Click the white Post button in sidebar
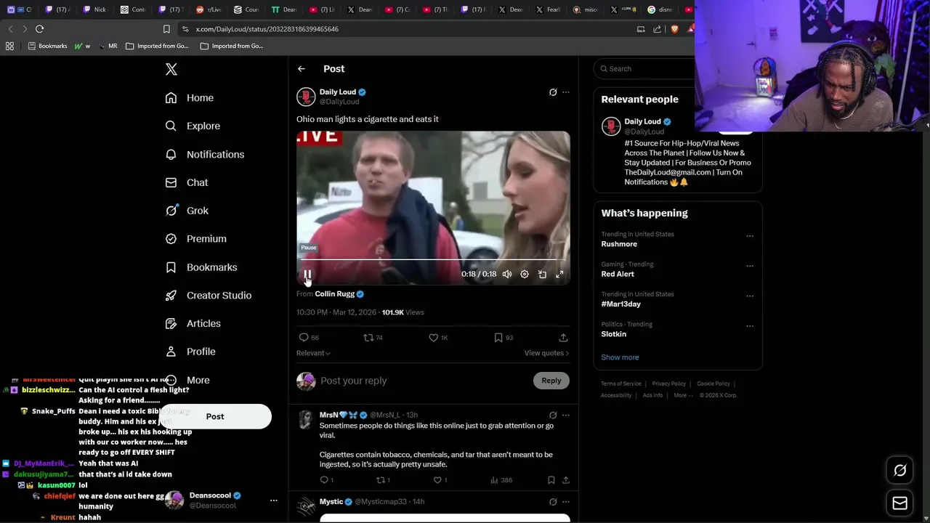The width and height of the screenshot is (930, 523). [x=215, y=416]
